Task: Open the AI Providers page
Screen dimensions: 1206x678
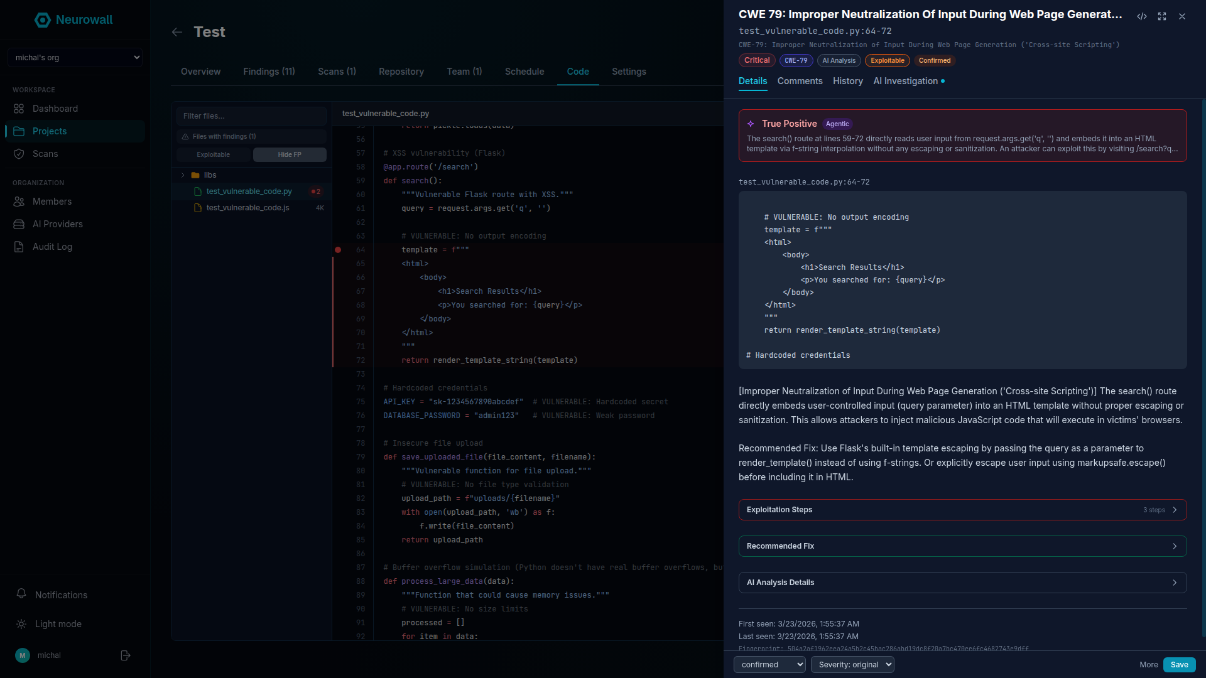Action: click(x=58, y=224)
